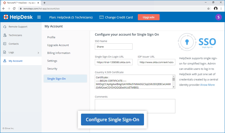Reload the page in browser

[14, 8]
